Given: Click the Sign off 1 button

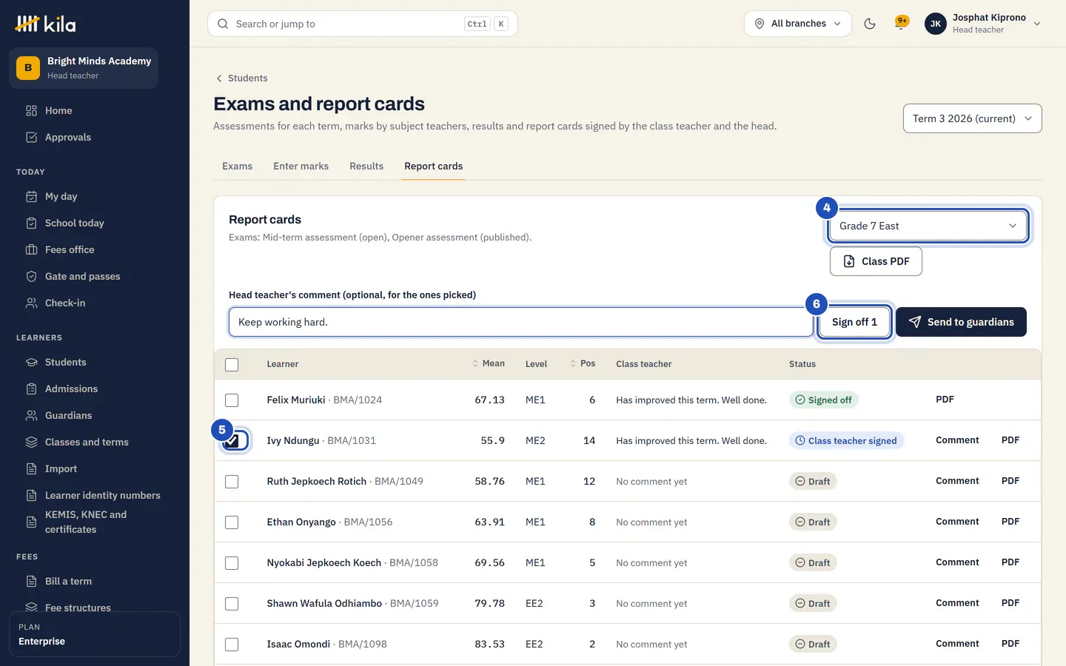Looking at the screenshot, I should pyautogui.click(x=854, y=323).
